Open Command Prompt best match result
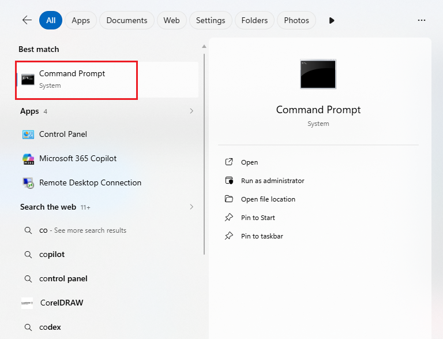This screenshot has height=339, width=443. click(108, 80)
